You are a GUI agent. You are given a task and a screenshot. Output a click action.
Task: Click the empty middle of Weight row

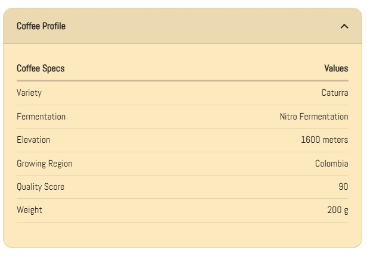tap(179, 210)
